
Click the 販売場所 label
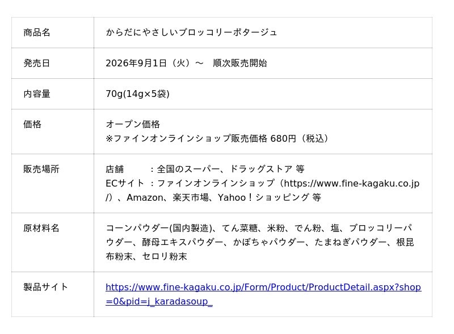41,169
